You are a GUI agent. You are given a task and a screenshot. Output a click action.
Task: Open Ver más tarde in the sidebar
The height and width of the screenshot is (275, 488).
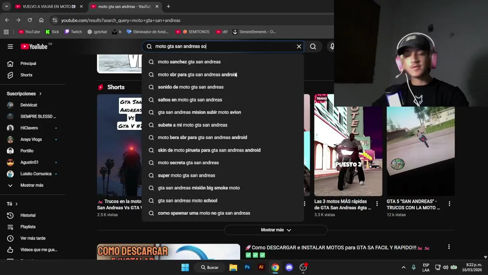32,238
